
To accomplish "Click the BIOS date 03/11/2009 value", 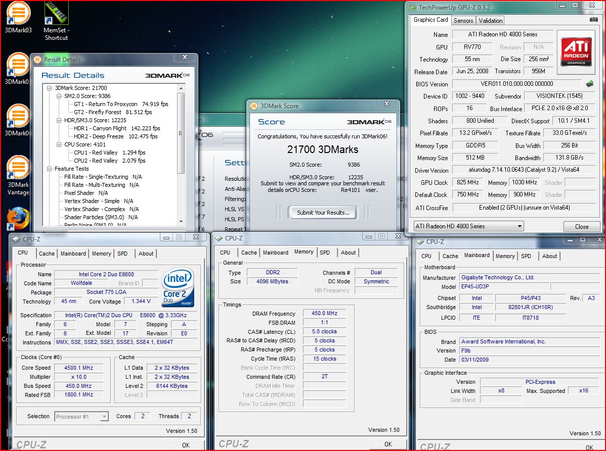I will 529,360.
